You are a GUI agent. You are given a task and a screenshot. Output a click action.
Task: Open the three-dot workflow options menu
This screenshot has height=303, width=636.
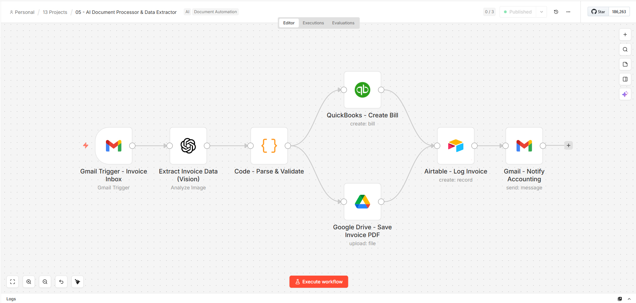(568, 12)
